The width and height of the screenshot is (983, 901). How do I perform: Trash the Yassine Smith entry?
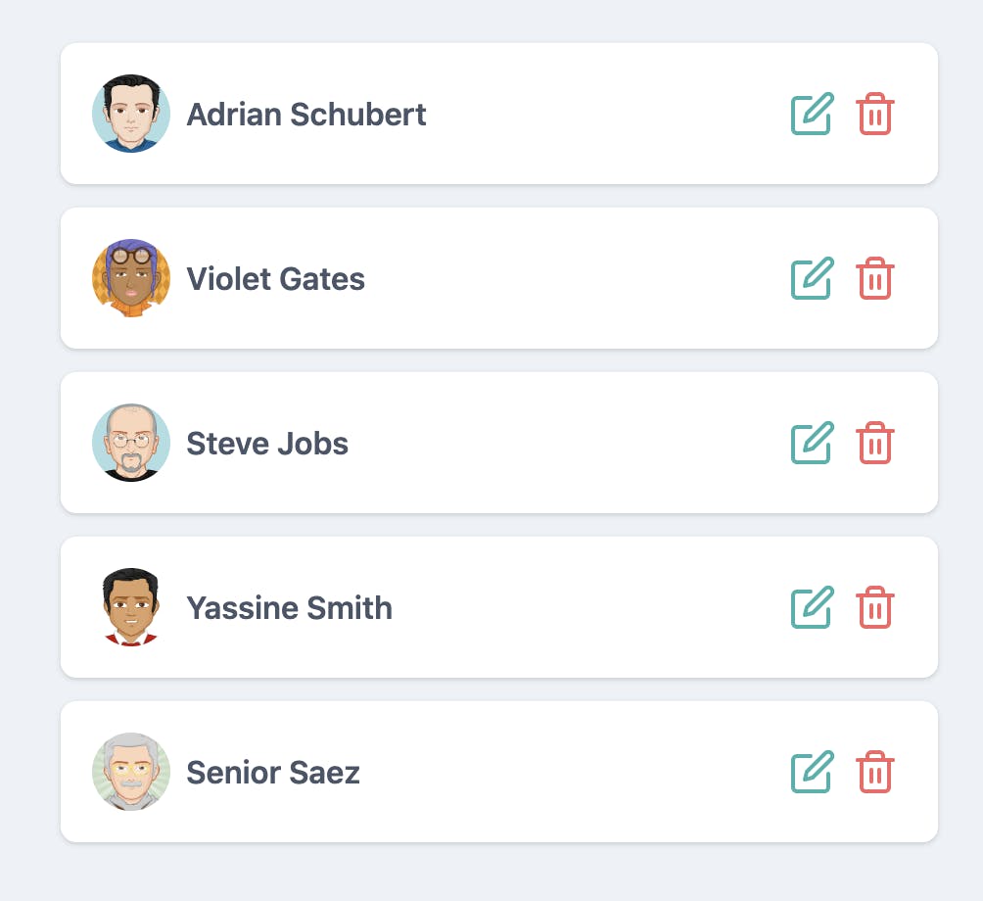pyautogui.click(x=875, y=607)
